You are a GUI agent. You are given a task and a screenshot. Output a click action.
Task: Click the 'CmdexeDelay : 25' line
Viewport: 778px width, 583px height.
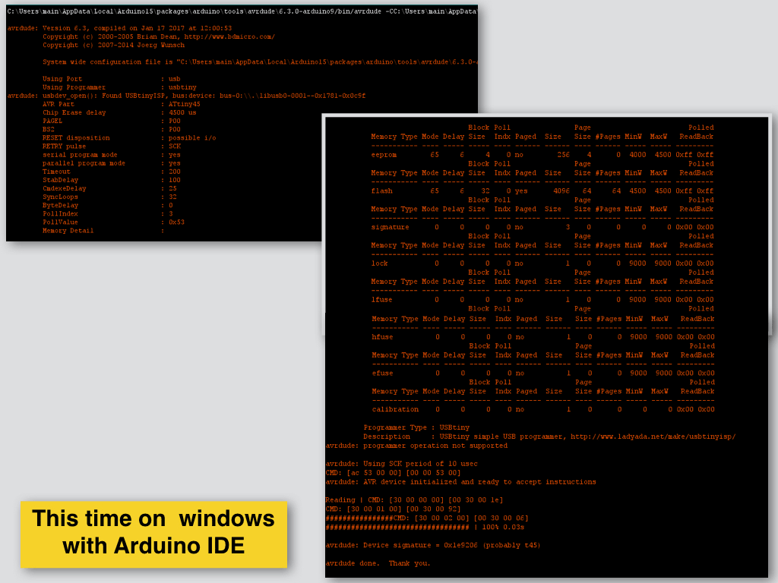pyautogui.click(x=109, y=188)
